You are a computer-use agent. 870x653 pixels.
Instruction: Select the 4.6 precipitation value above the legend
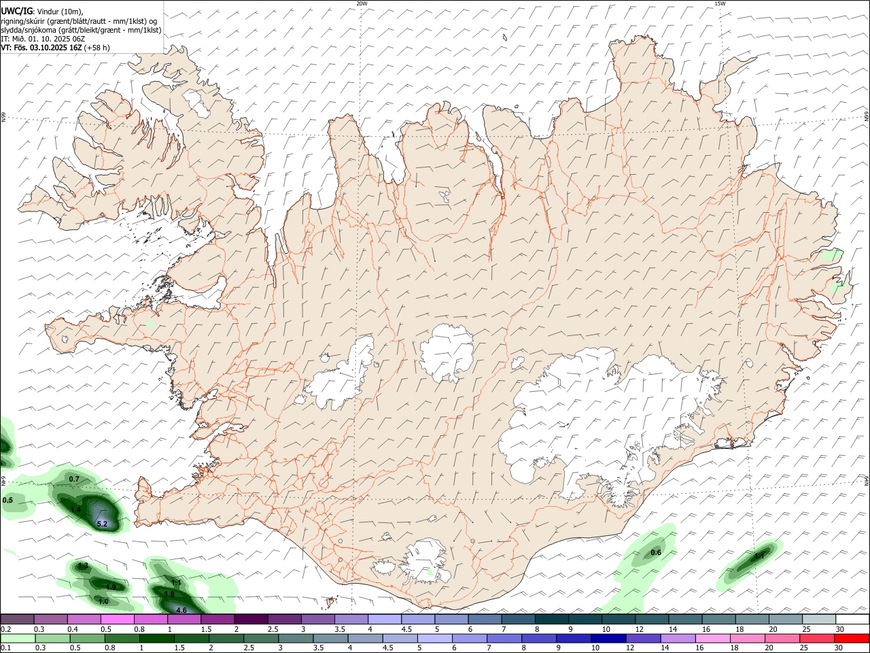point(181,610)
